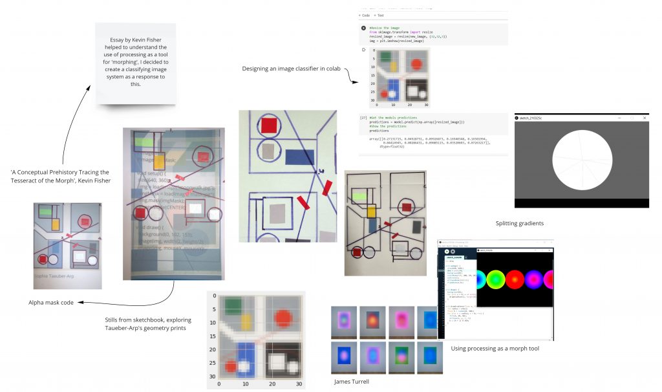
Task: Click the '+ Code' button in Colab
Action: click(365, 16)
